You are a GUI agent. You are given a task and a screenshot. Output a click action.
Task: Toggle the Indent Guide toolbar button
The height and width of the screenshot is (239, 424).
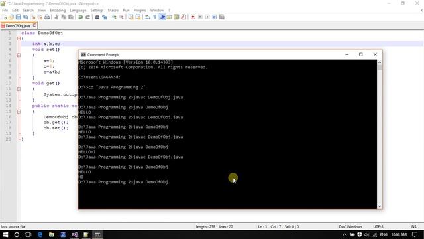(162, 17)
